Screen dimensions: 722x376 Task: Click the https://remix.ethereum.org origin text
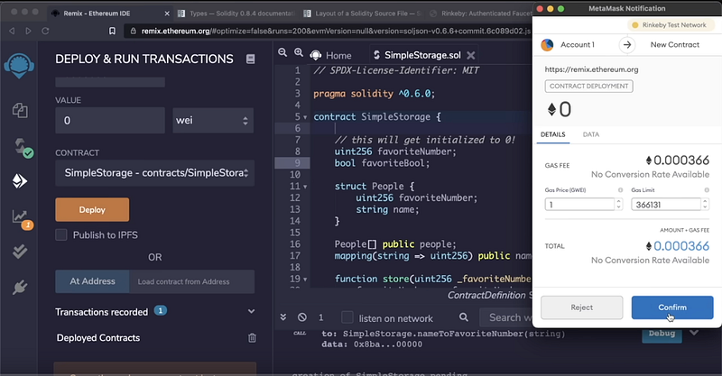(591, 69)
